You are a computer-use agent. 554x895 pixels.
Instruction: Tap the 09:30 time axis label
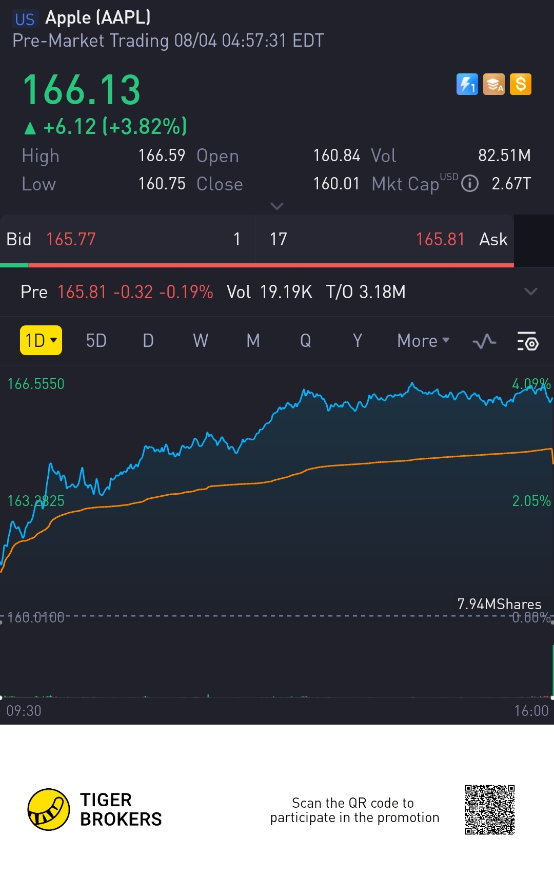24,711
